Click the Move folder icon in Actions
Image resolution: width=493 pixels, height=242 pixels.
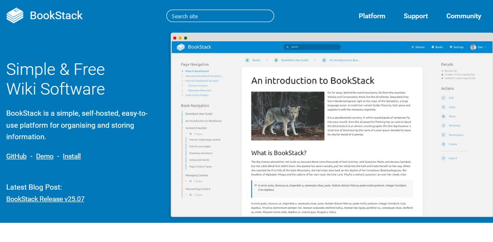(443, 116)
